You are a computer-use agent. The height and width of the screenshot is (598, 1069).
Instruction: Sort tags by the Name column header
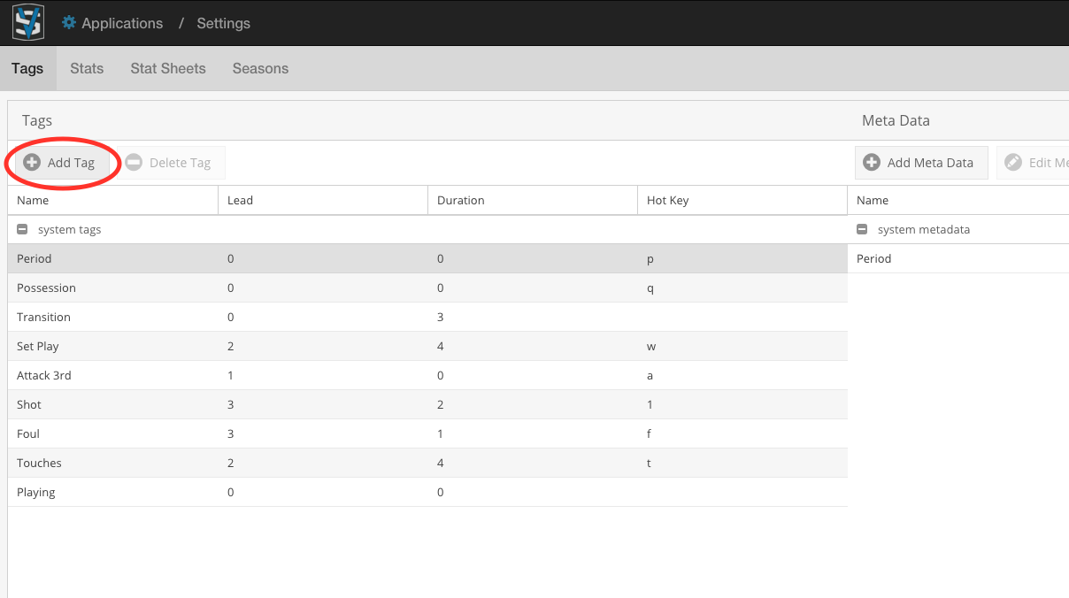pos(112,201)
